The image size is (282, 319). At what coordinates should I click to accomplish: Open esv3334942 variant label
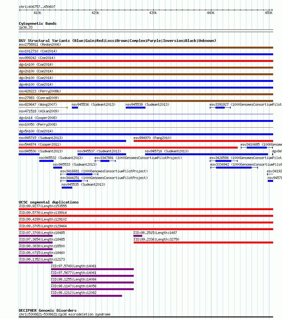[x=246, y=165]
